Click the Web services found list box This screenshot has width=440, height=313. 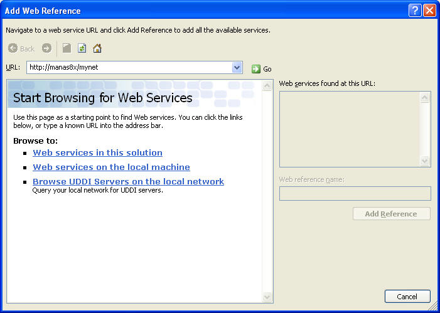point(350,129)
